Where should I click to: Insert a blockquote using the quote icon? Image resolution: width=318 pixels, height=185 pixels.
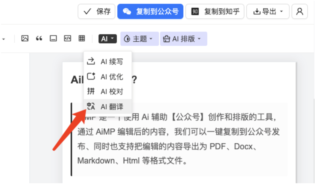[39, 39]
